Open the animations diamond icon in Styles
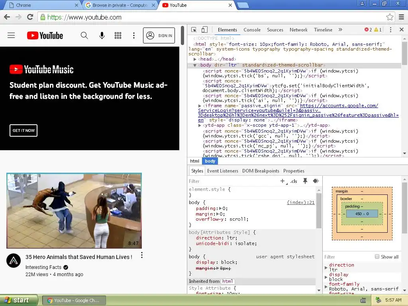Image resolution: width=408 pixels, height=306 pixels. click(316, 181)
